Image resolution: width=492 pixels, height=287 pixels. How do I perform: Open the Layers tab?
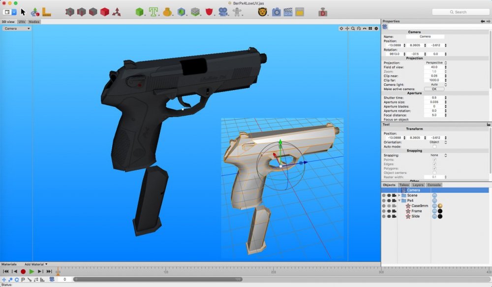(x=418, y=185)
